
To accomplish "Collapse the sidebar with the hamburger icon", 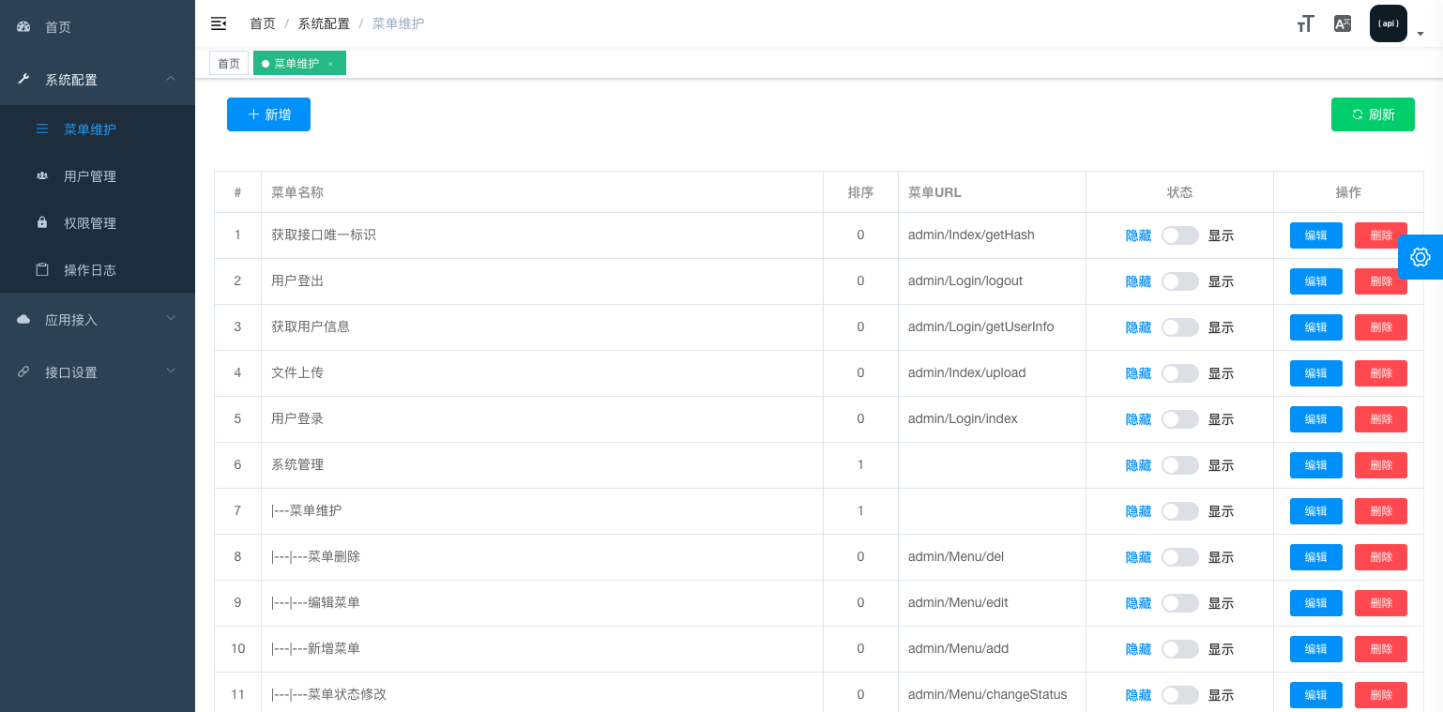I will [219, 23].
